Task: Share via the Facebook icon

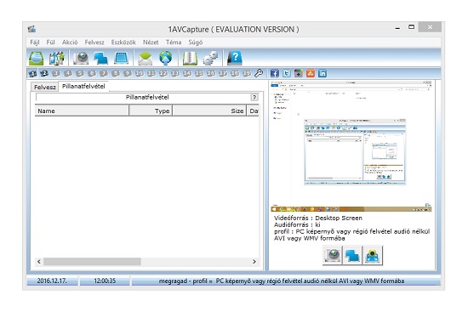Action: pos(274,73)
